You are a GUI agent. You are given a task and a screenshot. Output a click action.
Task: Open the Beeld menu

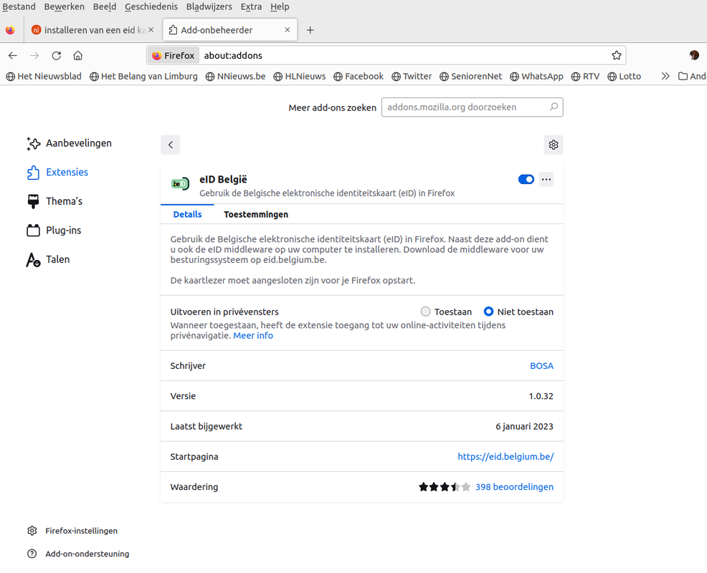click(x=105, y=6)
